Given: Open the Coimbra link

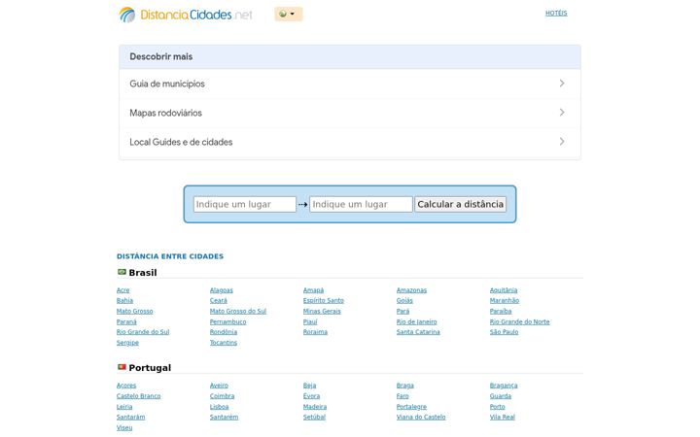Looking at the screenshot, I should 222,396.
